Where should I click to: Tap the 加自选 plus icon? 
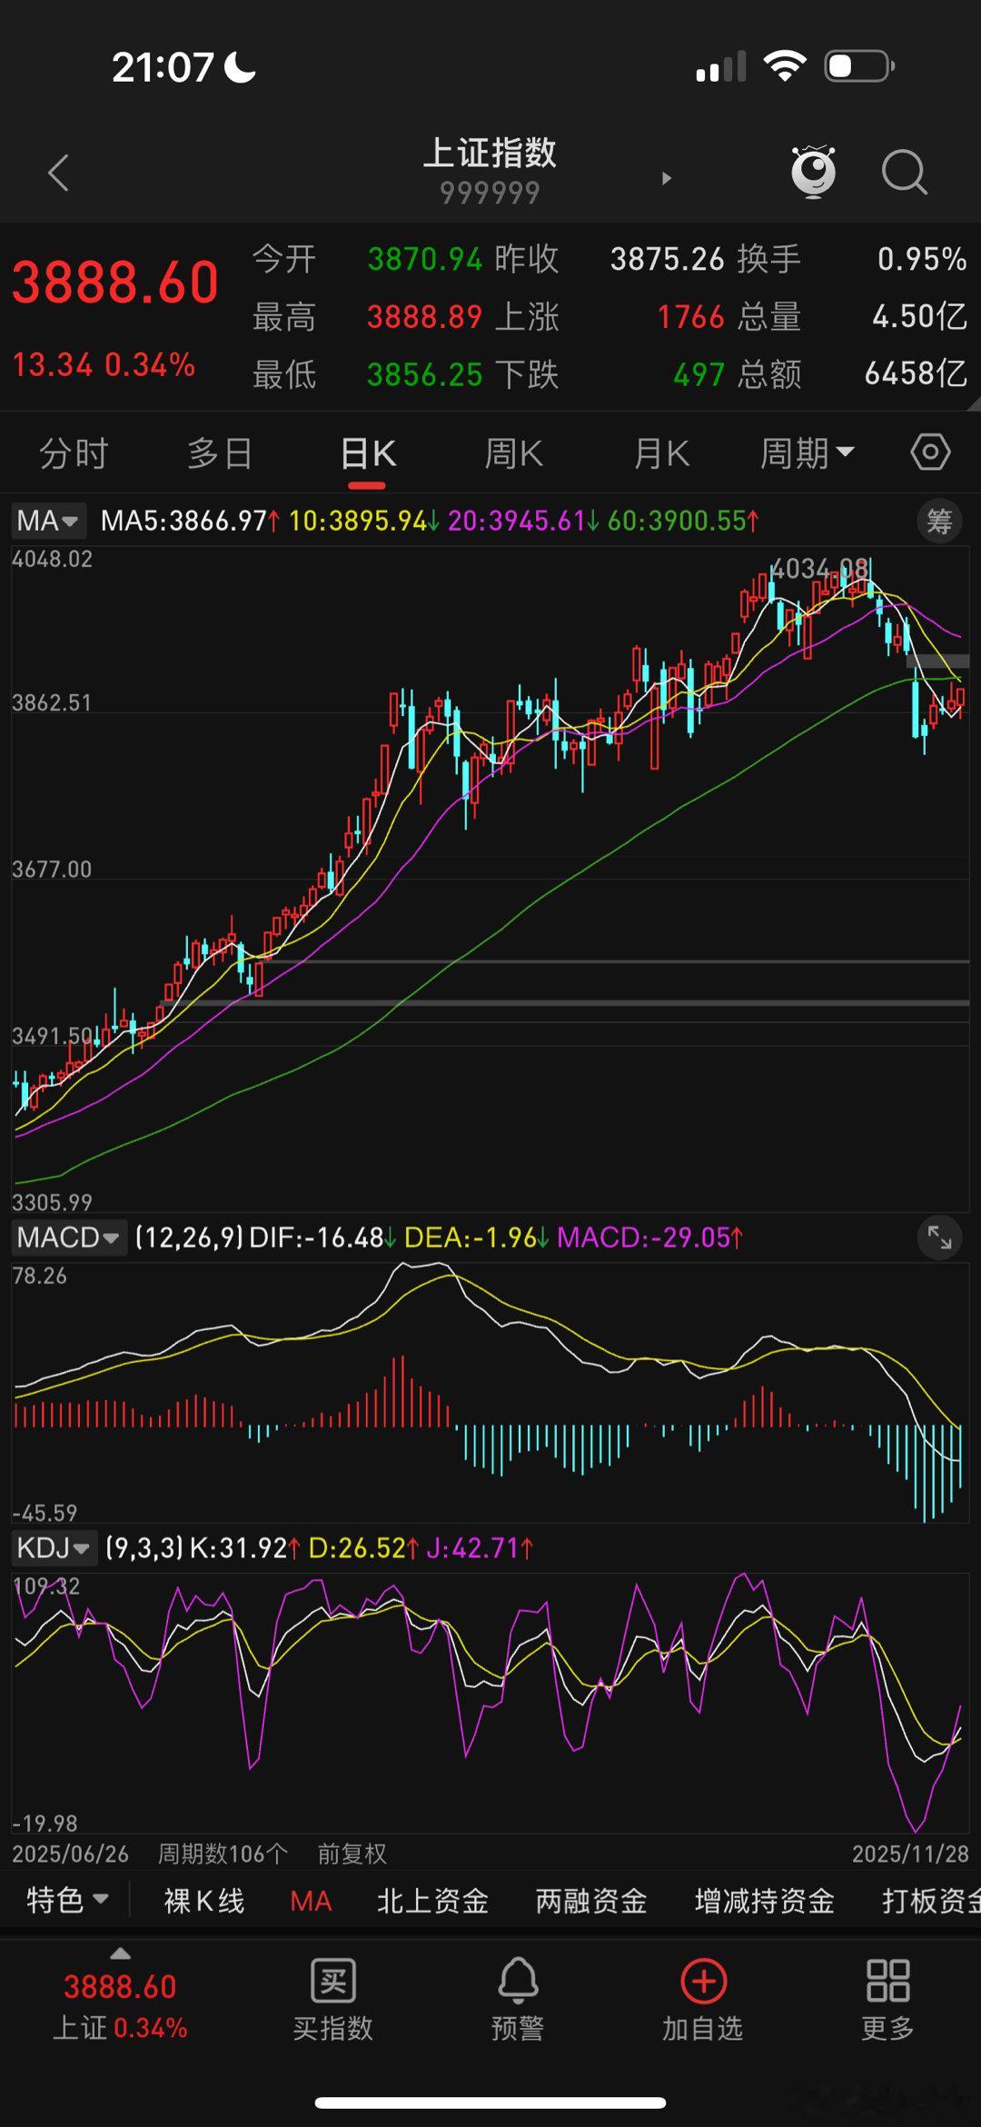tap(704, 1981)
